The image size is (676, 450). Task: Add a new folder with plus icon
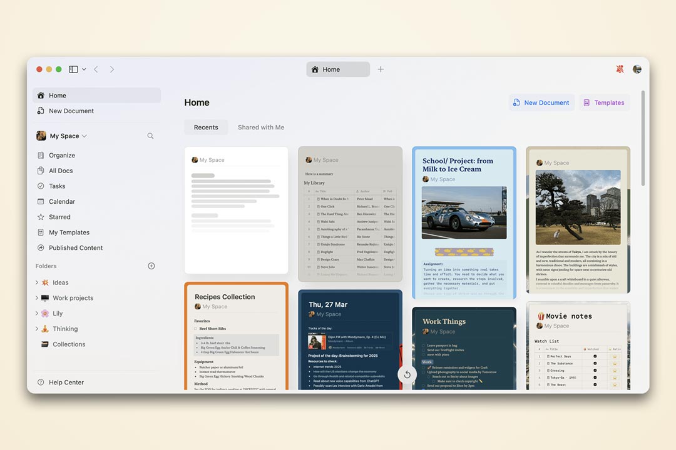tap(151, 266)
